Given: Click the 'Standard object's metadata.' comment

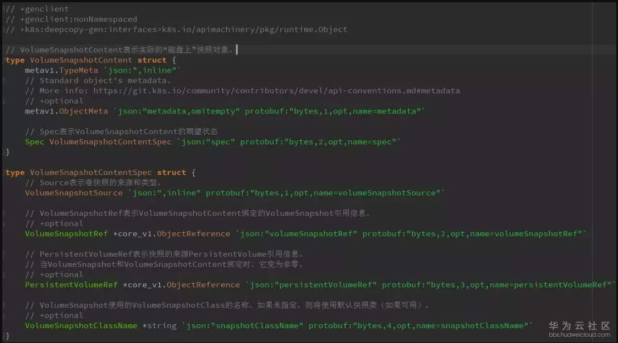Looking at the screenshot, I should click(98, 80).
